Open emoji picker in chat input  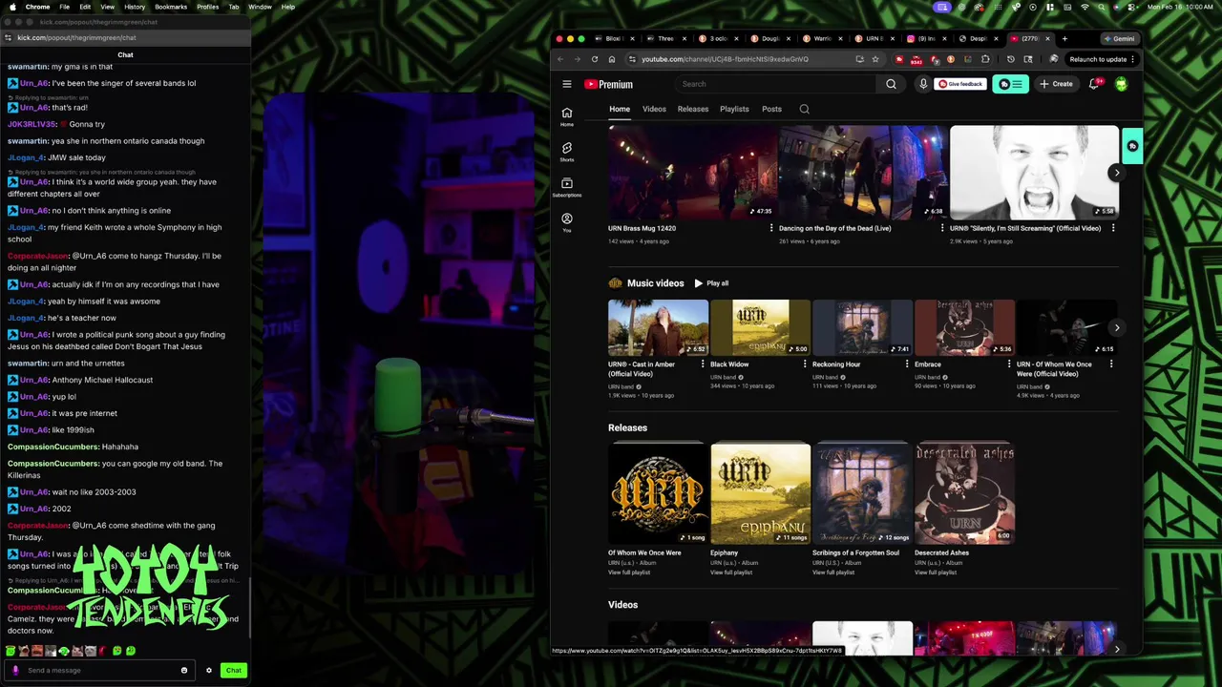(184, 670)
